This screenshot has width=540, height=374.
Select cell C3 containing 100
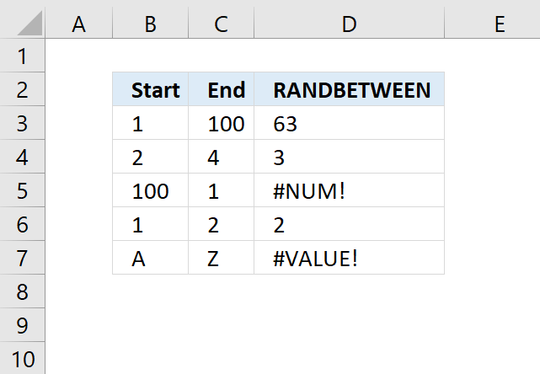[221, 123]
